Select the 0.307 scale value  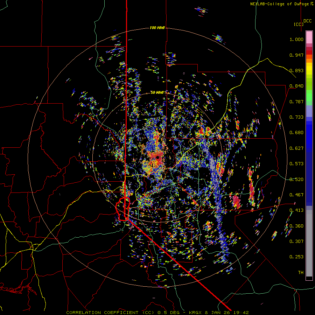(x=296, y=241)
